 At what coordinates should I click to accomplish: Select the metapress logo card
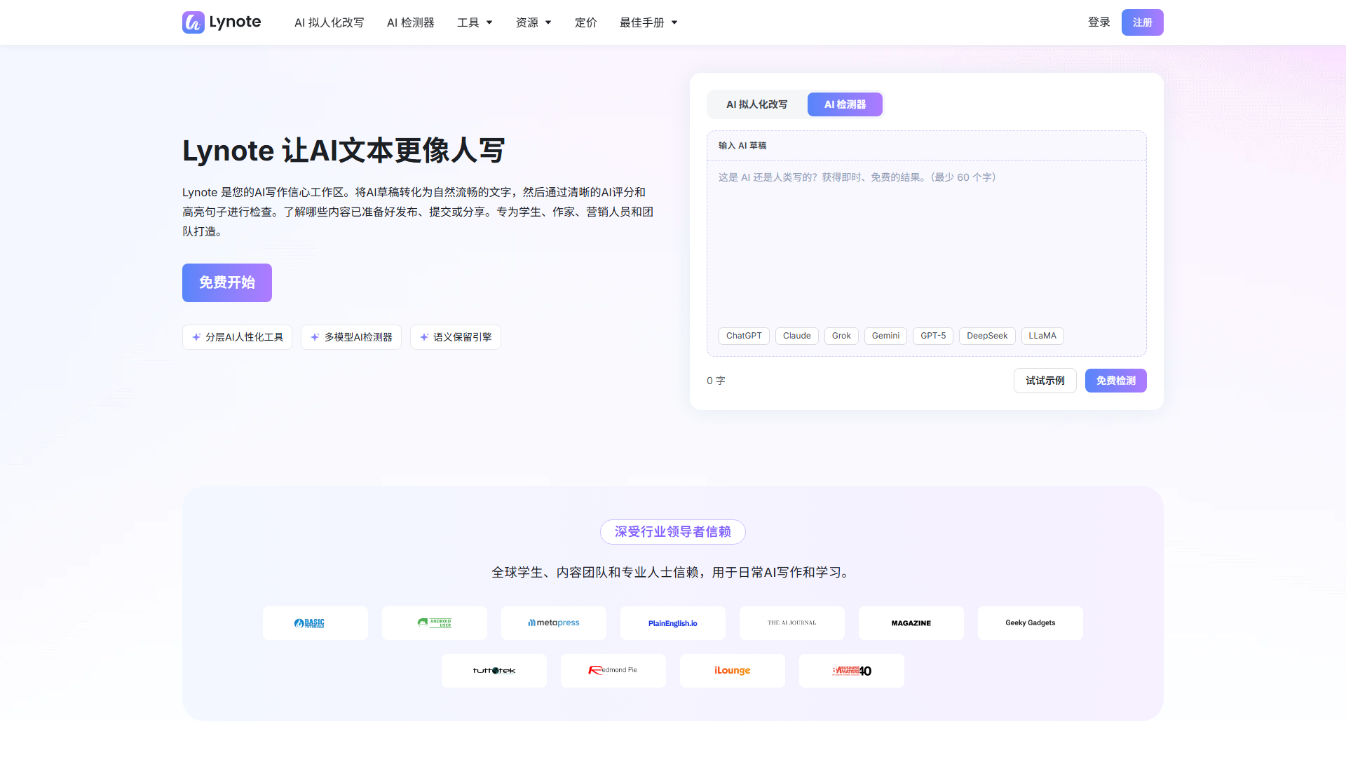click(x=554, y=623)
